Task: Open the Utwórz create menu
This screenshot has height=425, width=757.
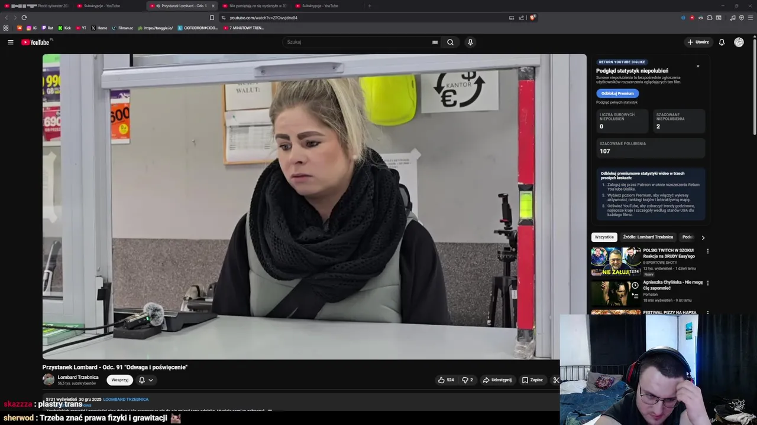Action: tap(698, 42)
